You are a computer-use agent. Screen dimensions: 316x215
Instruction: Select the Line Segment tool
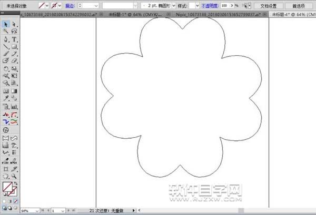(6, 46)
